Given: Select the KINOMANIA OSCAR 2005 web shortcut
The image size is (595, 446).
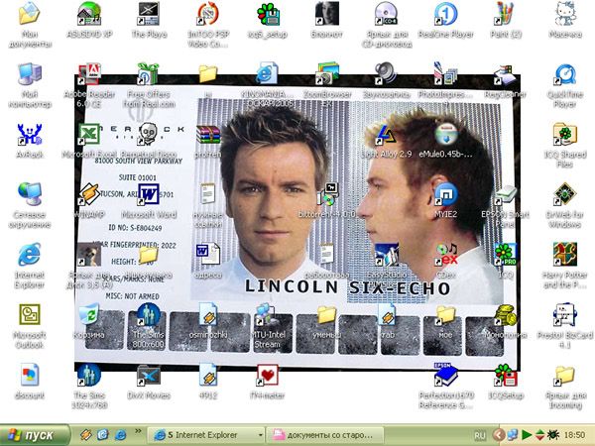Looking at the screenshot, I should (268, 74).
